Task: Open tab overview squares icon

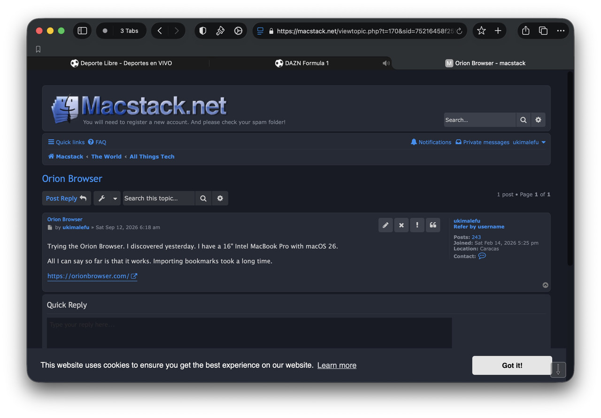Action: click(x=543, y=31)
